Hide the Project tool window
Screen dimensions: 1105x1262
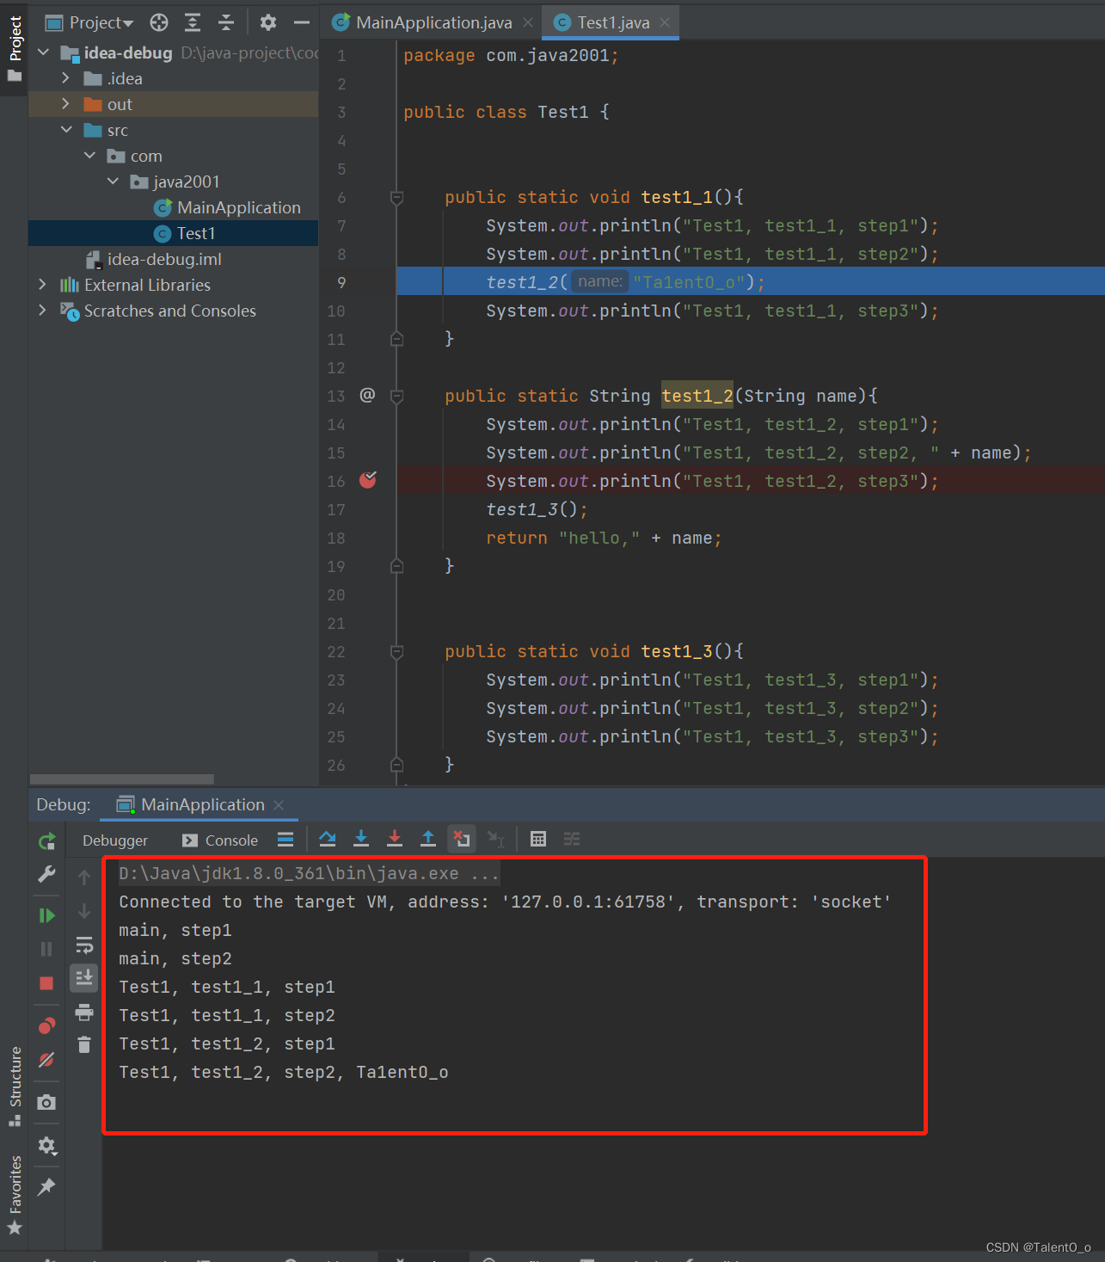point(302,22)
